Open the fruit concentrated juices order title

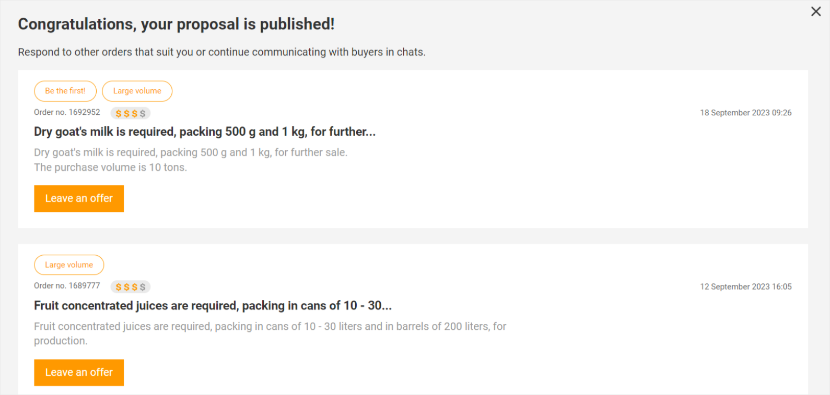click(213, 305)
